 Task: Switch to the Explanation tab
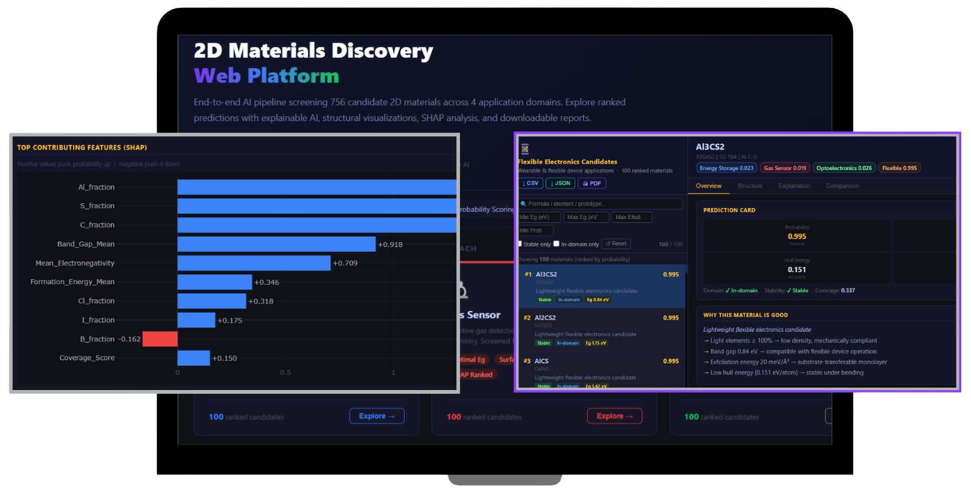(794, 186)
